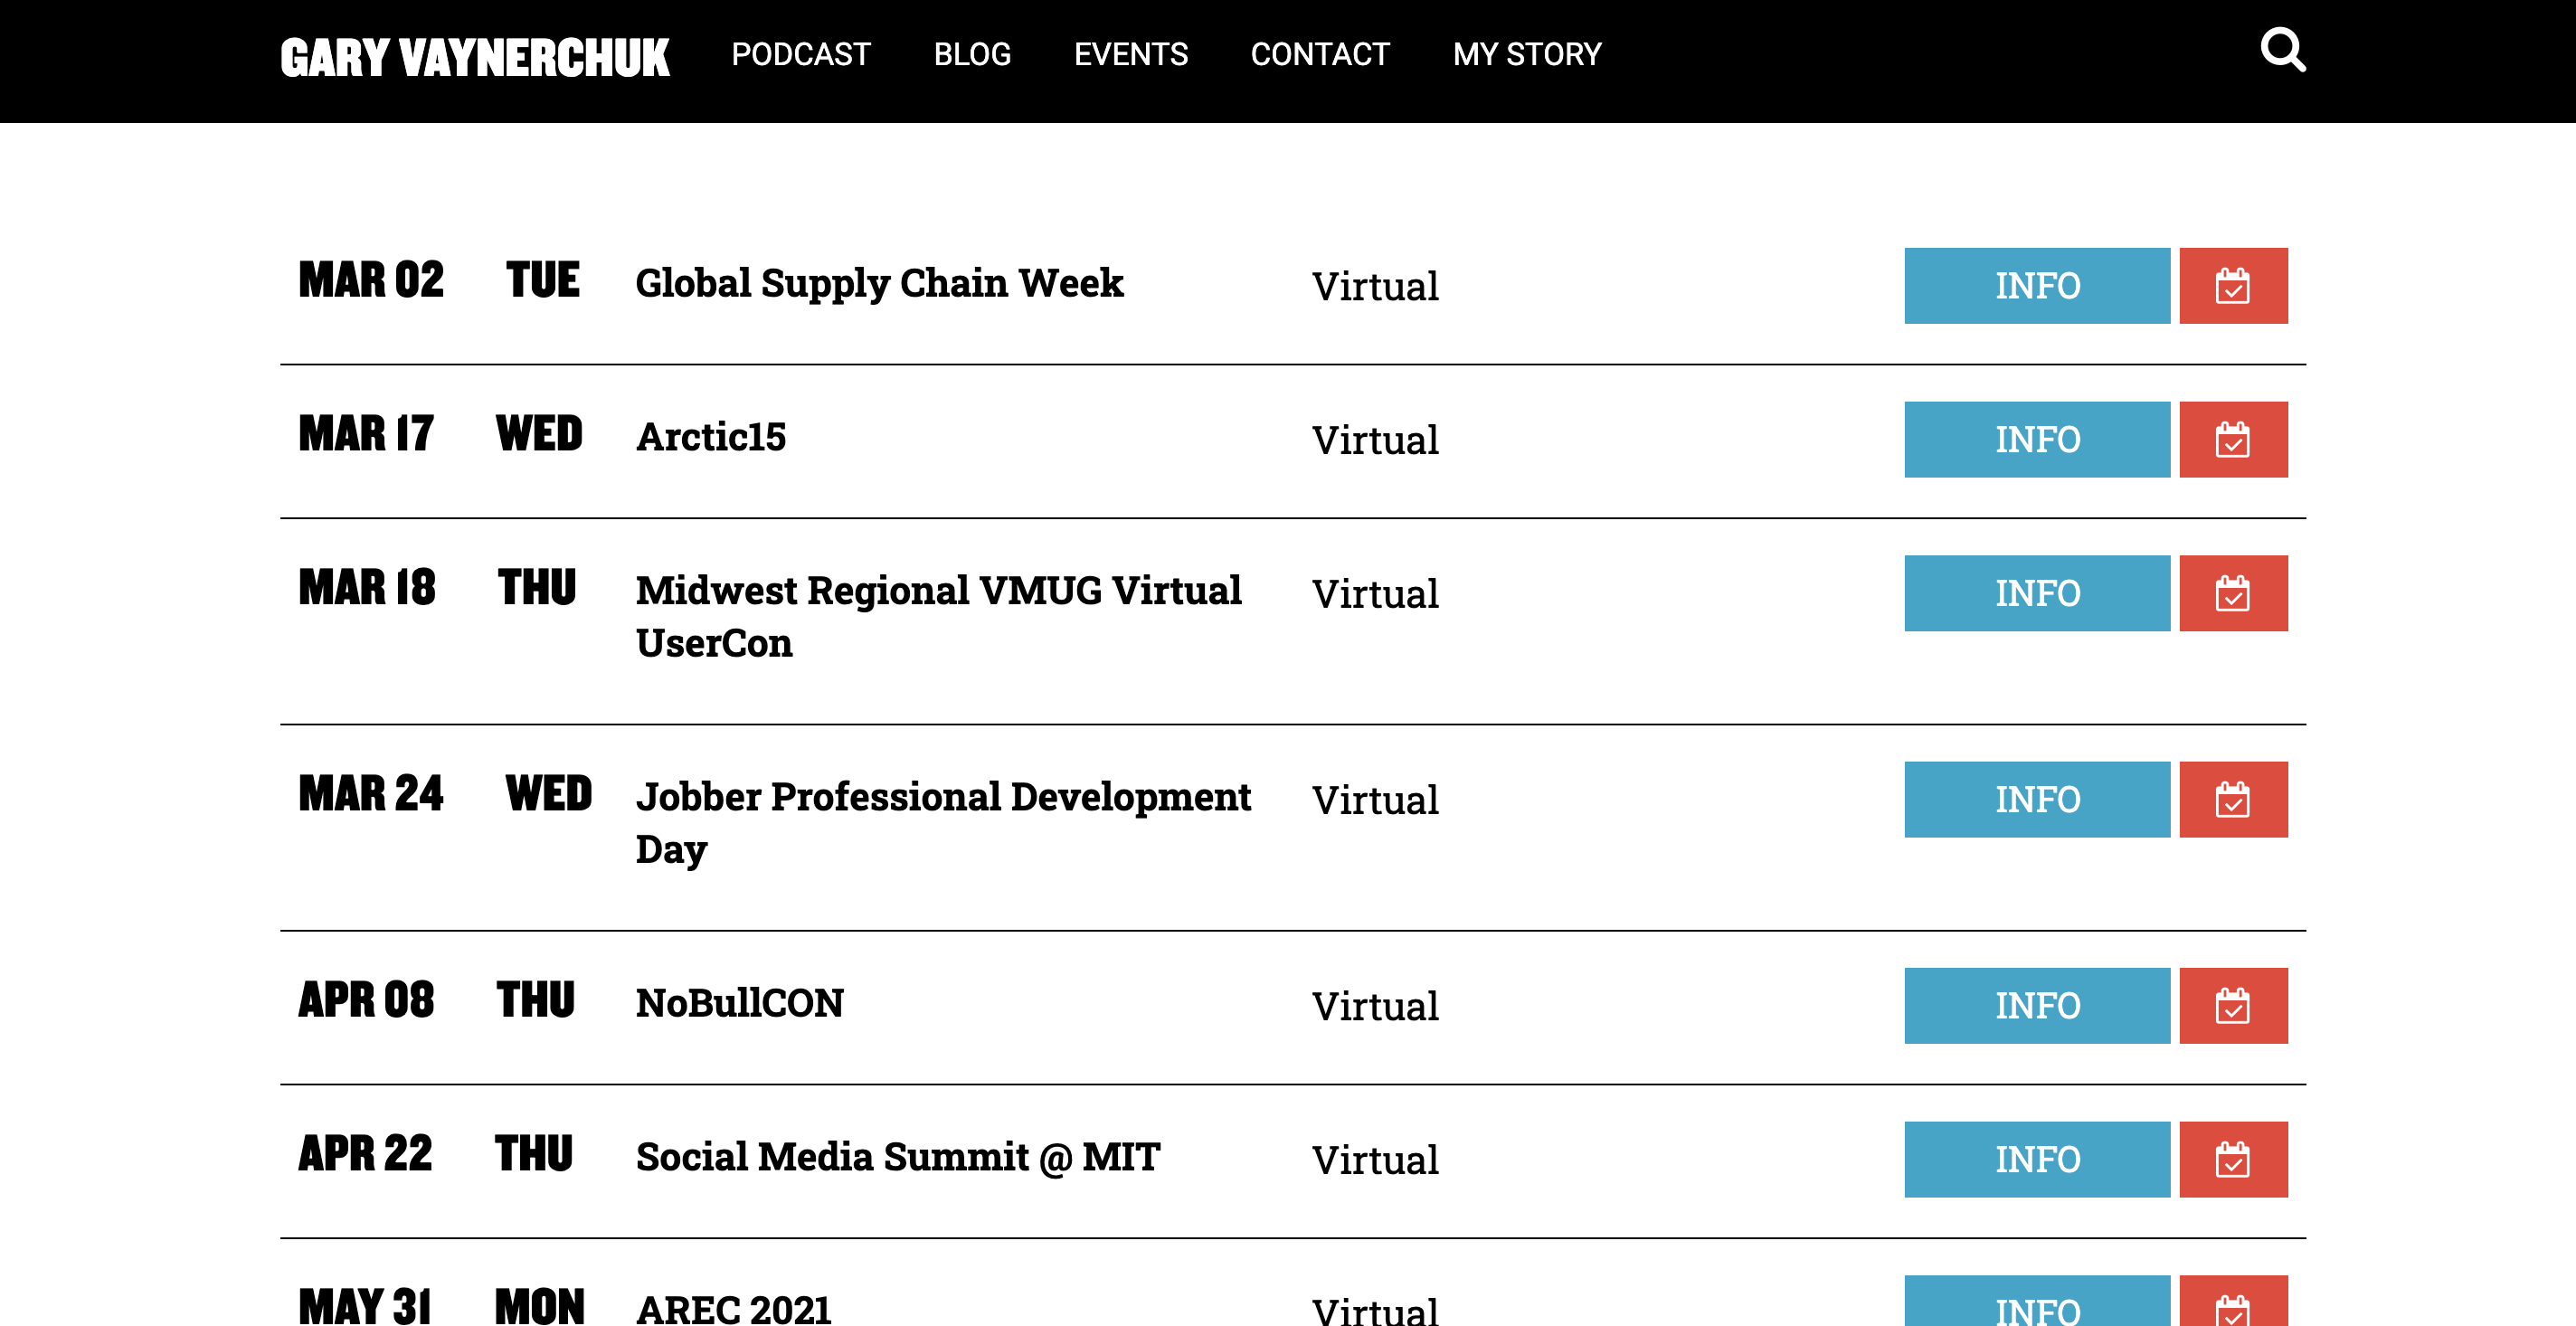Click the NoBullCON event title
The width and height of the screenshot is (2576, 1326).
(x=739, y=1003)
